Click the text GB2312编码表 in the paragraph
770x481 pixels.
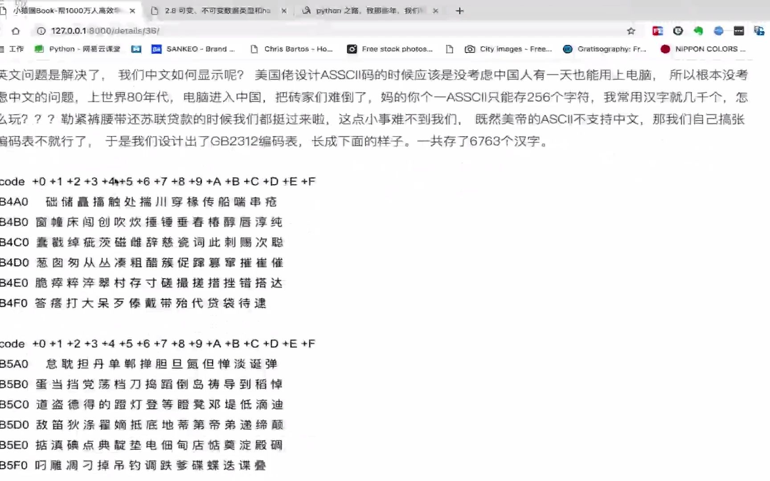pos(254,142)
